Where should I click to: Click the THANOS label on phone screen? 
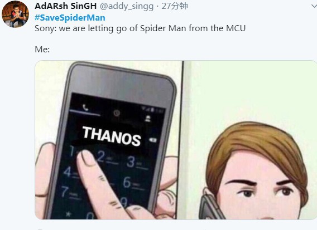pos(112,136)
